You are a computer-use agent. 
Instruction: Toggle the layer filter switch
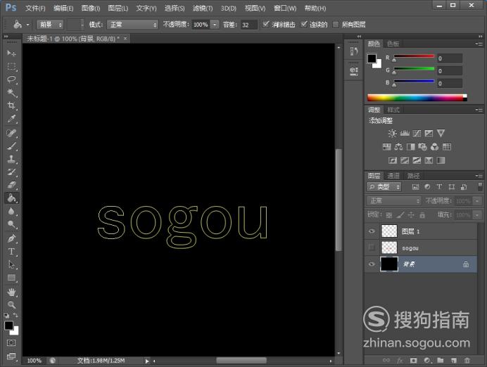click(480, 186)
